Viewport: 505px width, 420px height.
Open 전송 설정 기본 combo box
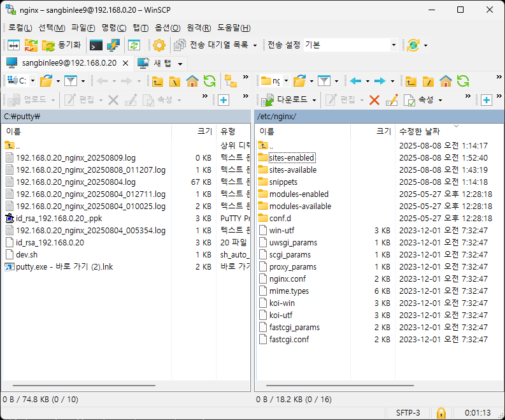pyautogui.click(x=350, y=45)
